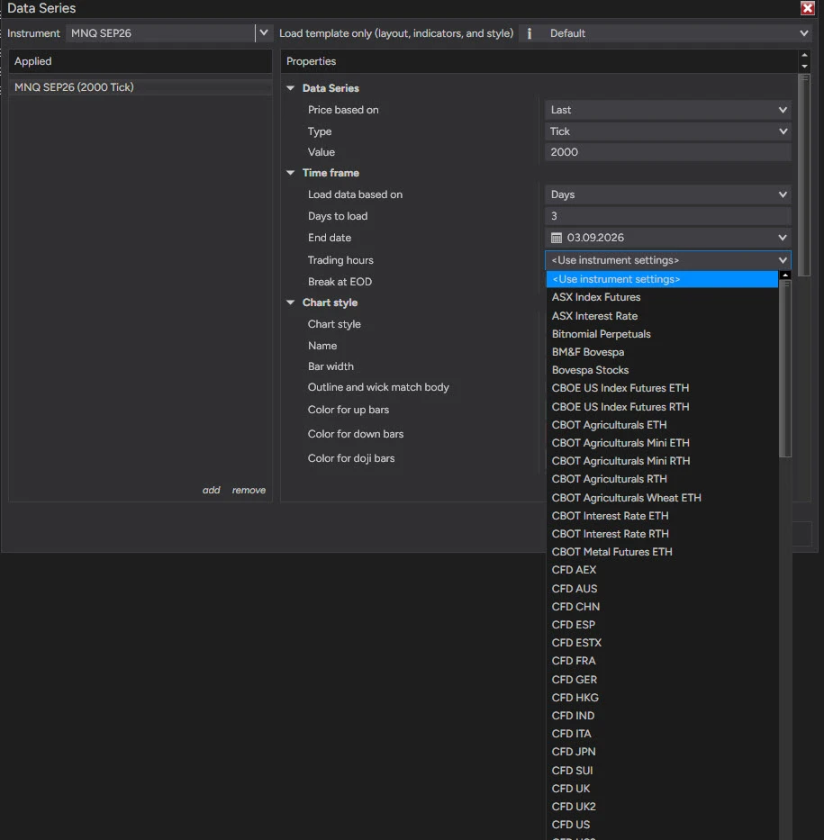Select CBOT Agriculturals ETH option
The height and width of the screenshot is (840, 824).
(662, 425)
